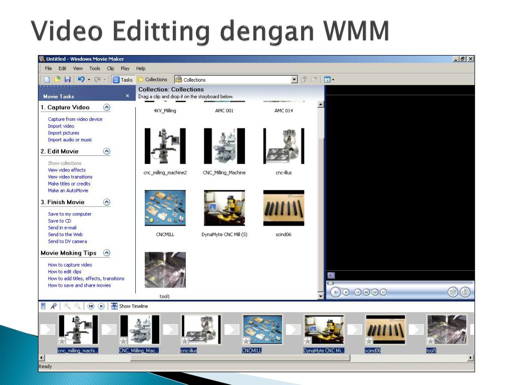Click the preview seek bar
The width and height of the screenshot is (513, 385).
400,283
